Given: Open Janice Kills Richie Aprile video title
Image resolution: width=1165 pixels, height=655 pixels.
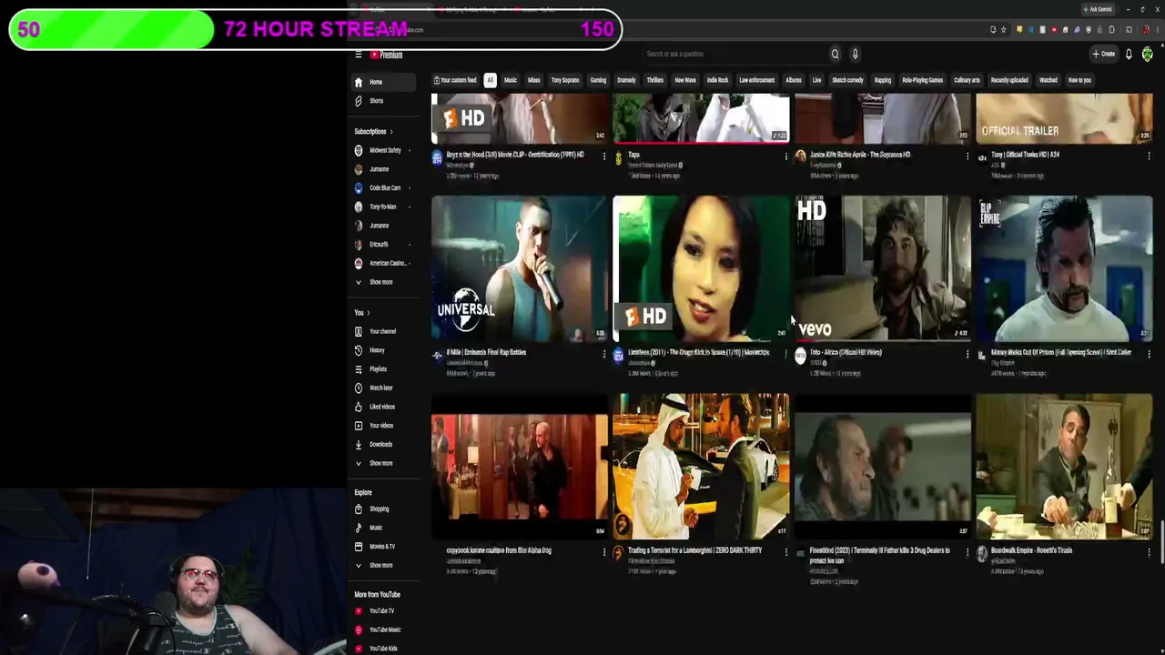Looking at the screenshot, I should click(860, 155).
